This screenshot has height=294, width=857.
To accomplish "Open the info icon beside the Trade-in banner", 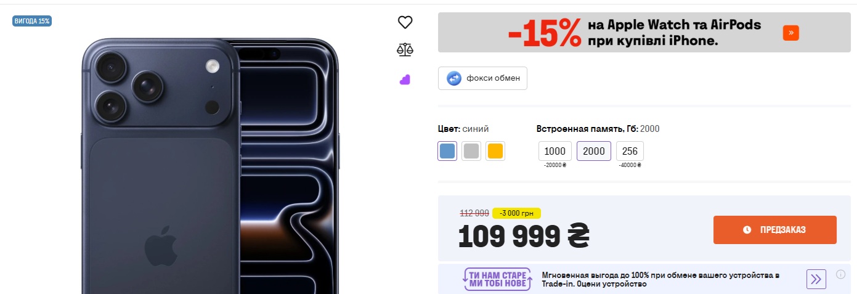I will (x=840, y=274).
